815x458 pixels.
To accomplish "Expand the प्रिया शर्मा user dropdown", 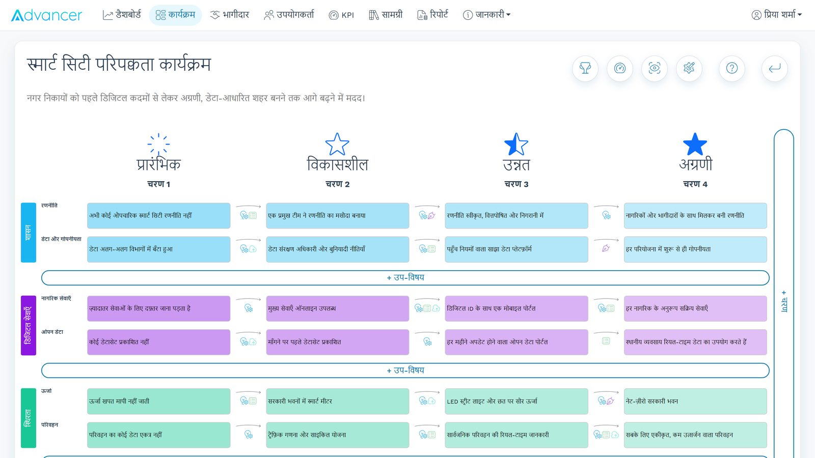I will point(777,15).
